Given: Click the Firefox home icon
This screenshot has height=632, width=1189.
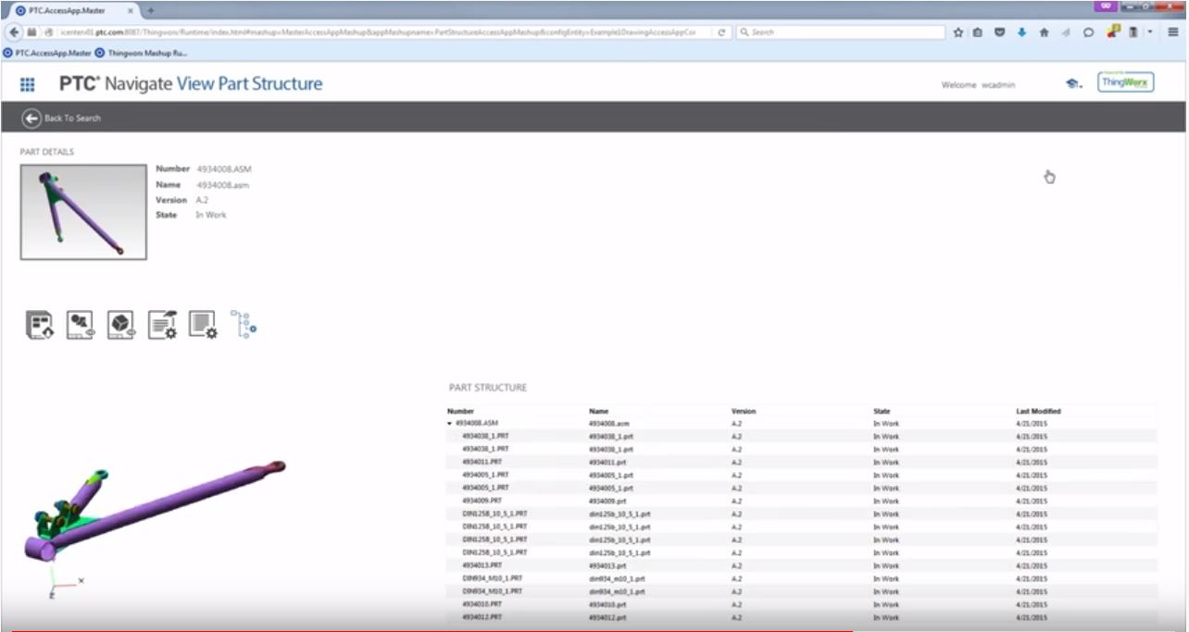Looking at the screenshot, I should (x=1044, y=32).
